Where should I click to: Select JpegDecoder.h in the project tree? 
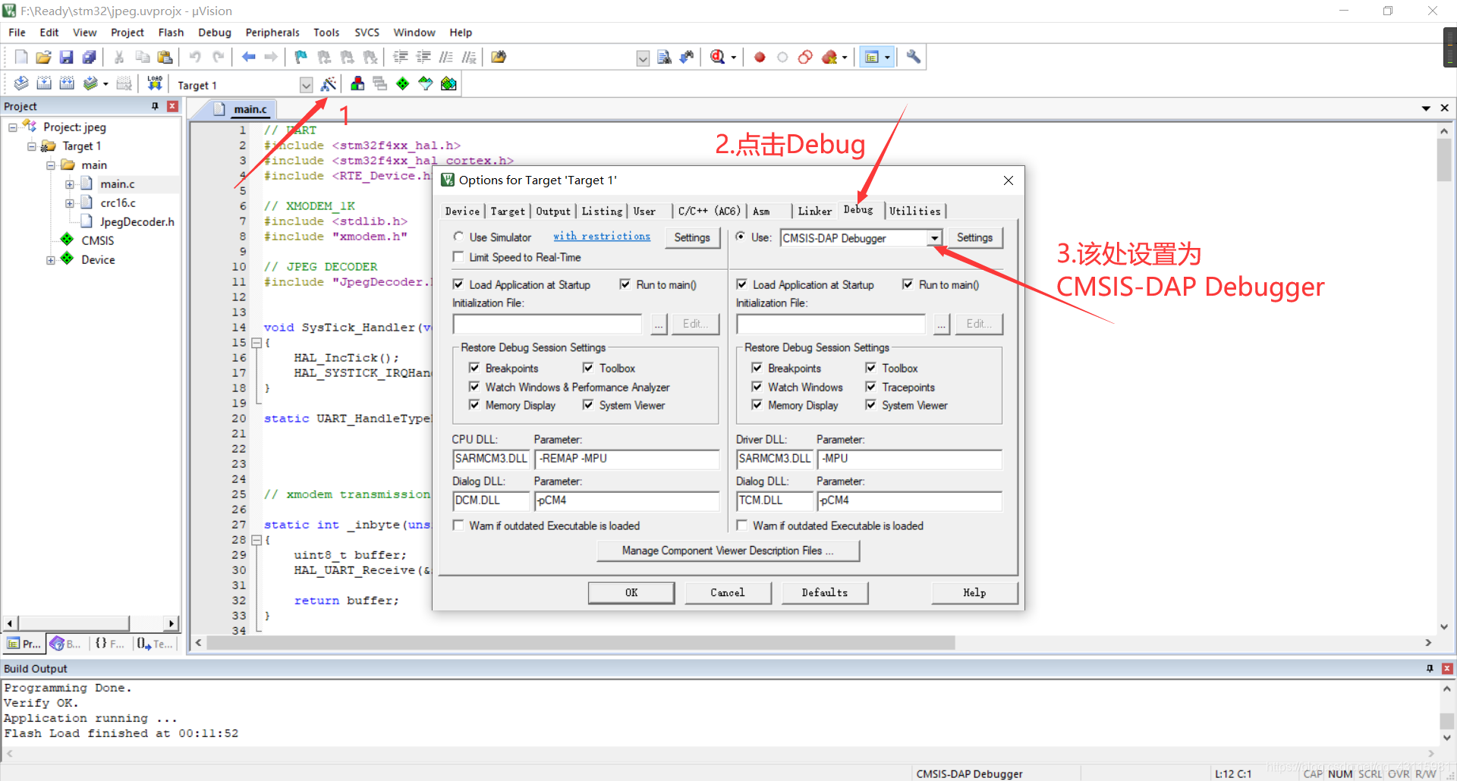click(137, 222)
